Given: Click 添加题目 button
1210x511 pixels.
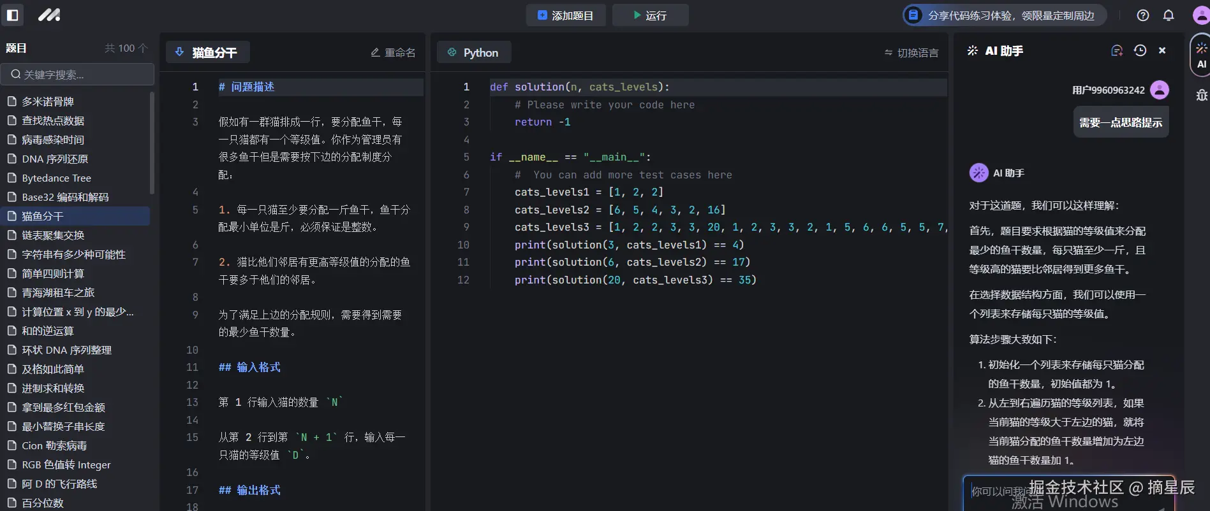Looking at the screenshot, I should pos(566,15).
